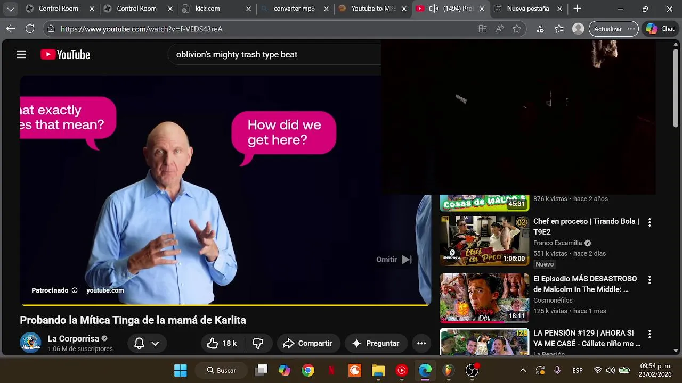Open Task View on the taskbar

[261, 370]
